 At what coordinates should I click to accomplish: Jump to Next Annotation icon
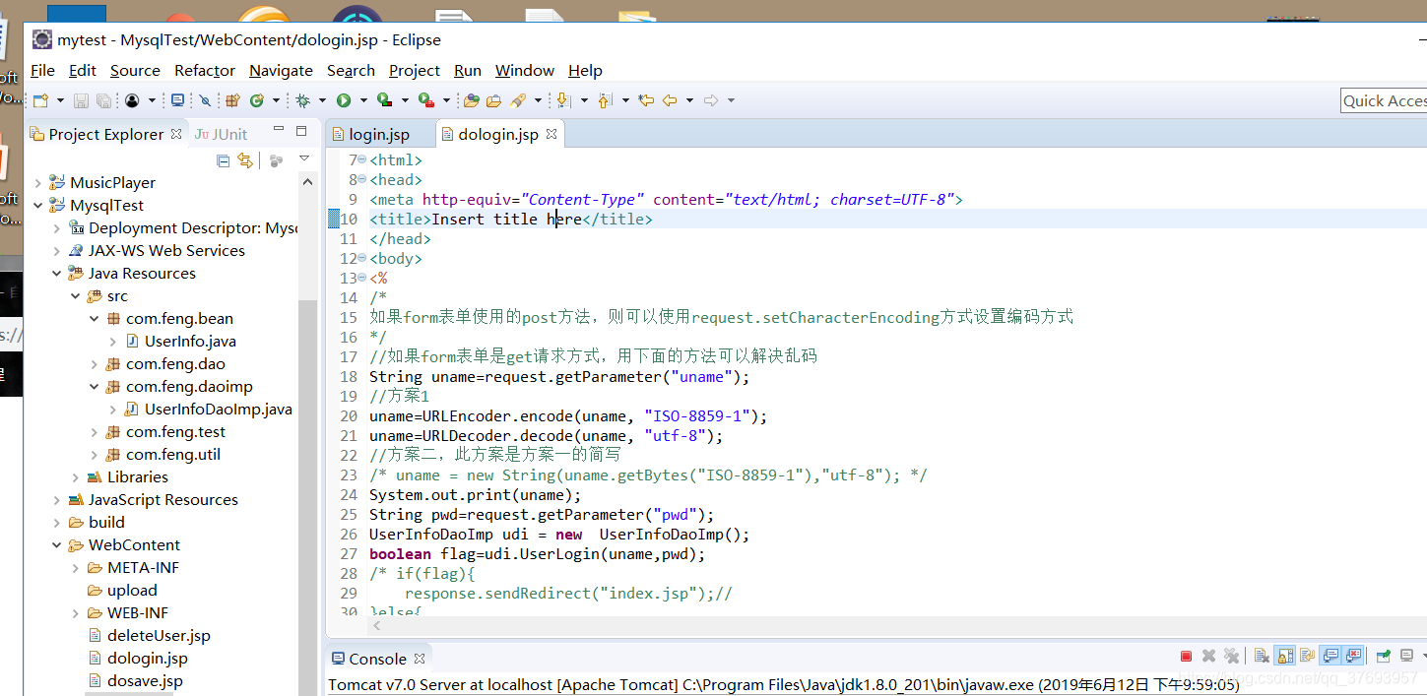click(564, 100)
